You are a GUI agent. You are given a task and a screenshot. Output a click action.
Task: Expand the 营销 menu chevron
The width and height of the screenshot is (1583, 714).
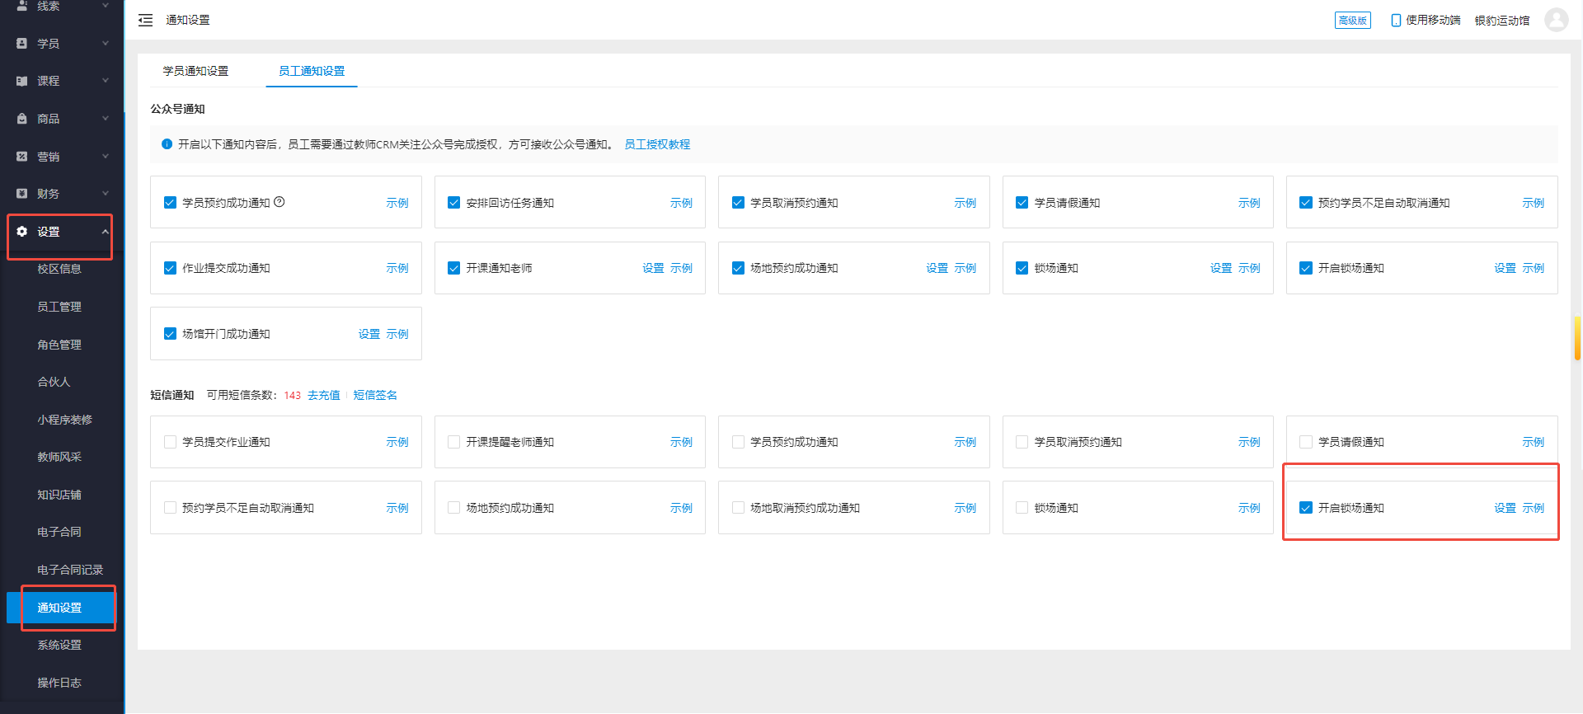[106, 157]
